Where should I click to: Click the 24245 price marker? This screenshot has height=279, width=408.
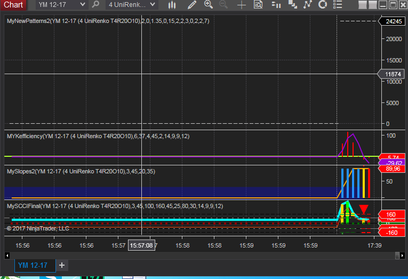(x=391, y=21)
